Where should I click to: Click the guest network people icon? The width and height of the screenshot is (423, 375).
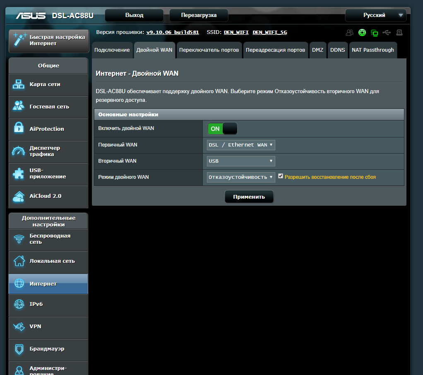(19, 106)
